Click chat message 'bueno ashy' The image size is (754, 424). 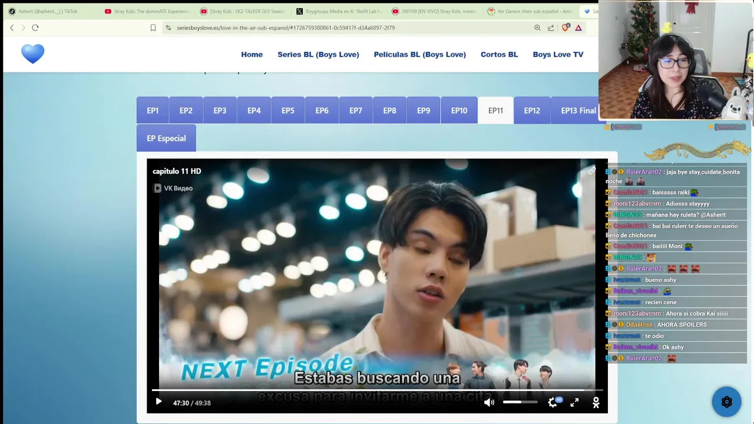(660, 280)
